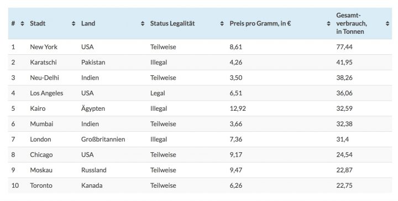Select the Status Legalität header

[x=172, y=23]
